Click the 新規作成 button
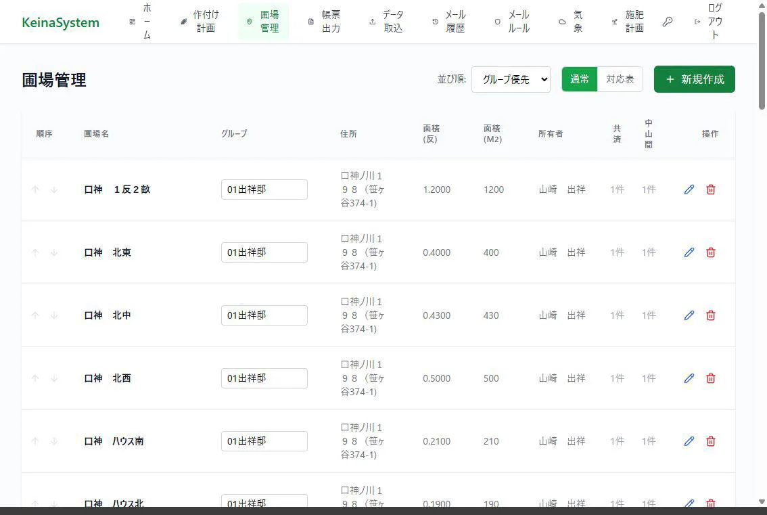Viewport: 767px width, 515px height. [694, 79]
